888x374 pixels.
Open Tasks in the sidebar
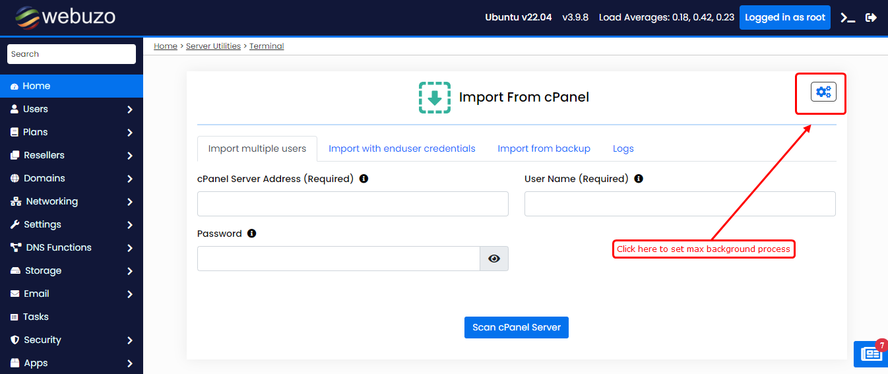(x=36, y=317)
